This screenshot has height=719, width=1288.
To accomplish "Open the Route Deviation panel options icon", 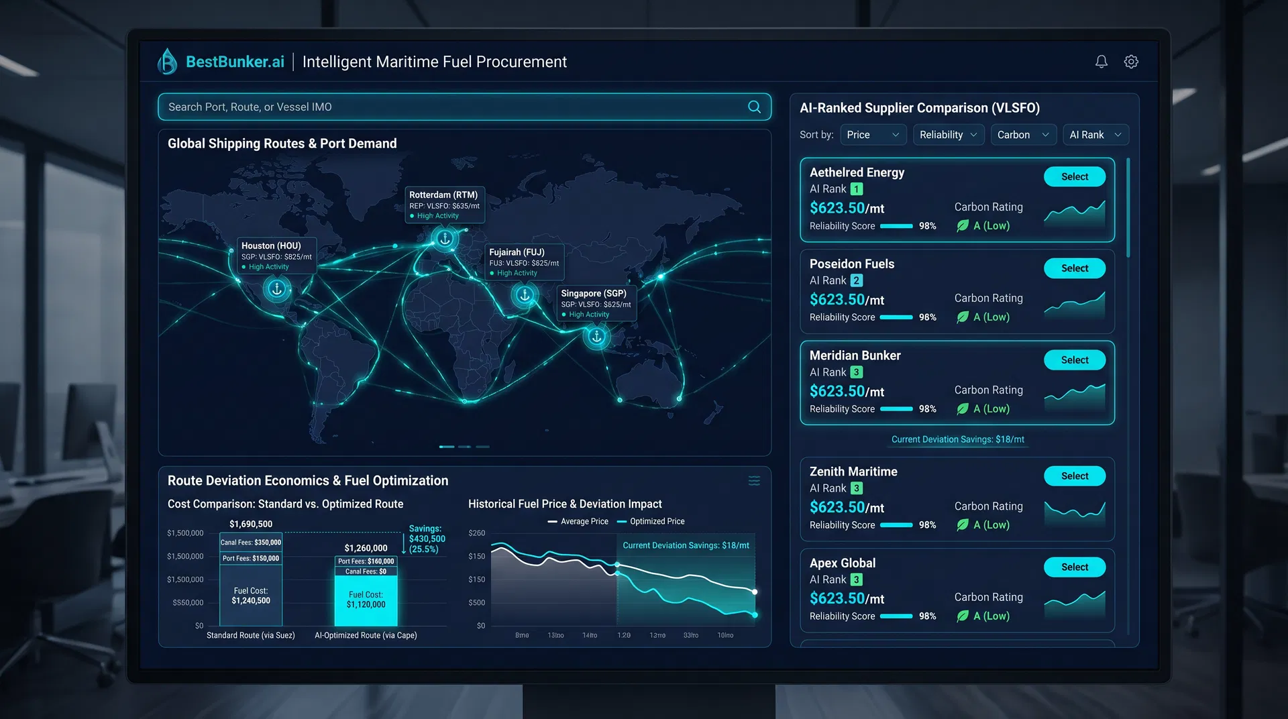I will (754, 481).
